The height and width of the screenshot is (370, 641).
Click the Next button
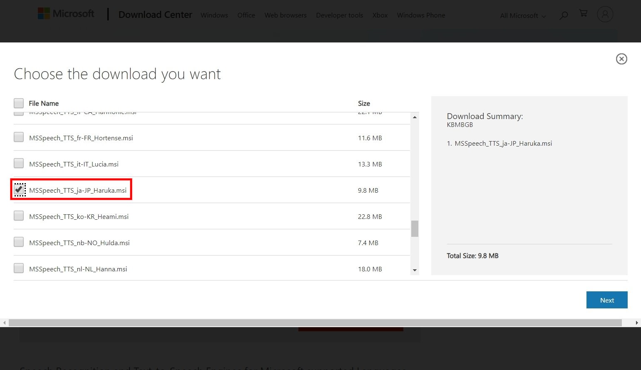[x=606, y=300]
